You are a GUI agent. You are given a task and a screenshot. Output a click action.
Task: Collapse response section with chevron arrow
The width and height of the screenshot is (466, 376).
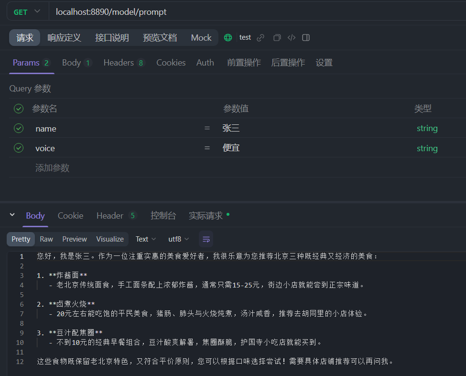pyautogui.click(x=12, y=216)
